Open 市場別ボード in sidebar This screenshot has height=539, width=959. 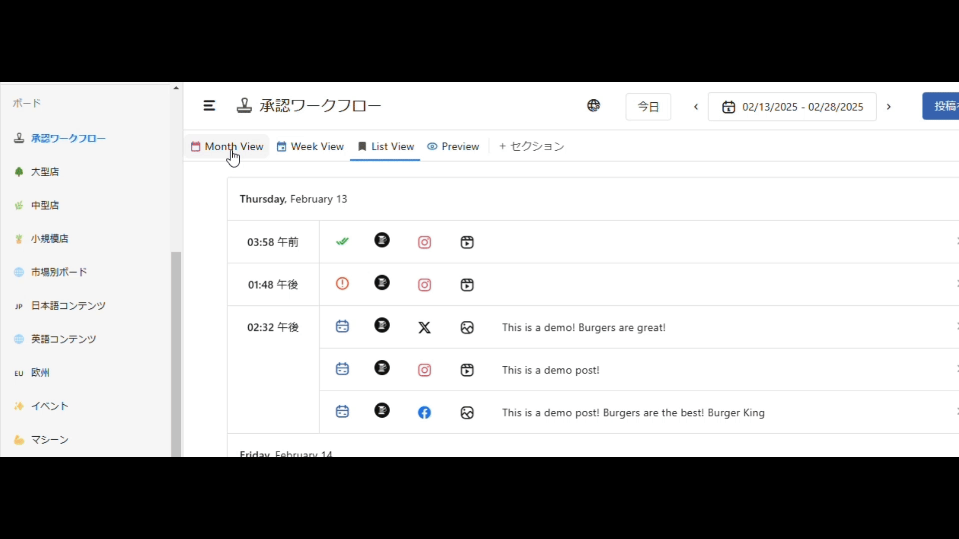[x=59, y=272]
